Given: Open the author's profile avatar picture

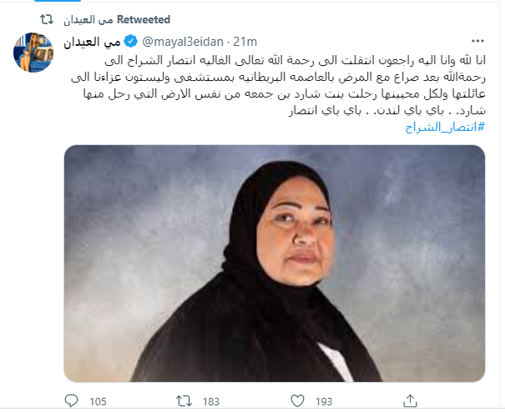Looking at the screenshot, I should 33,53.
